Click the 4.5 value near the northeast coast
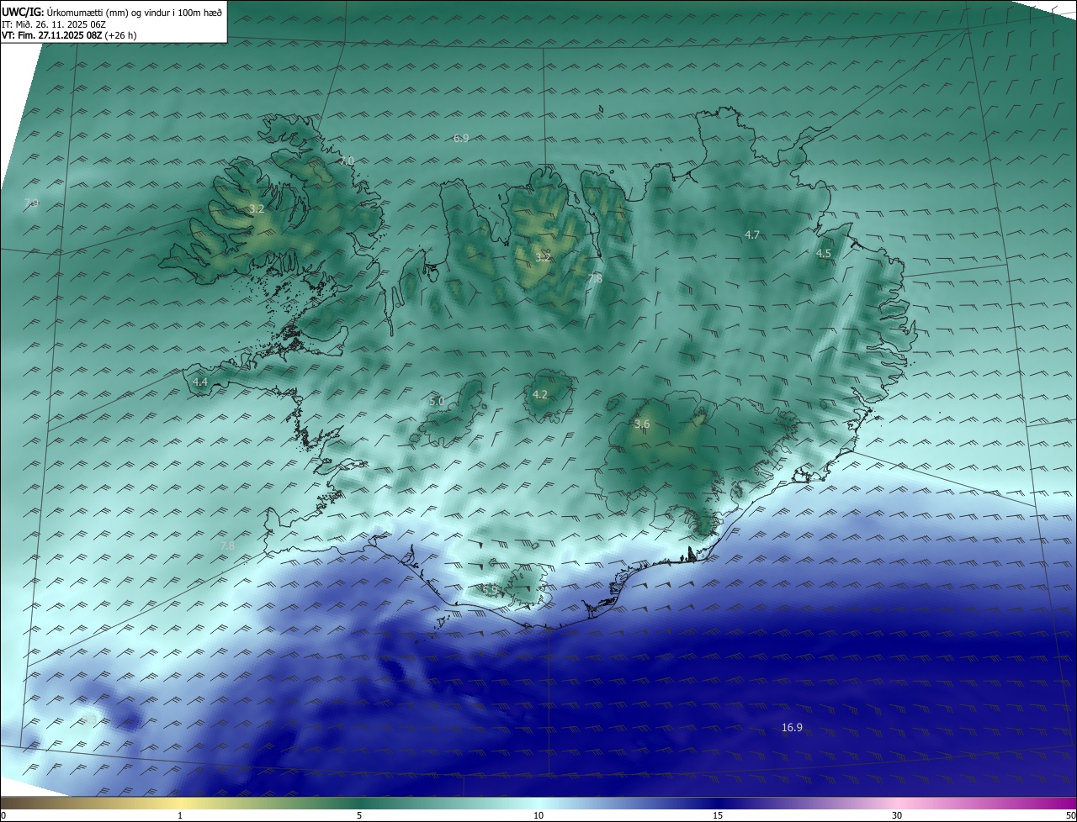Viewport: 1077px width, 822px height. click(823, 253)
